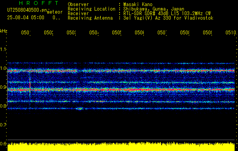Click the Receiving Location label

(92, 9)
